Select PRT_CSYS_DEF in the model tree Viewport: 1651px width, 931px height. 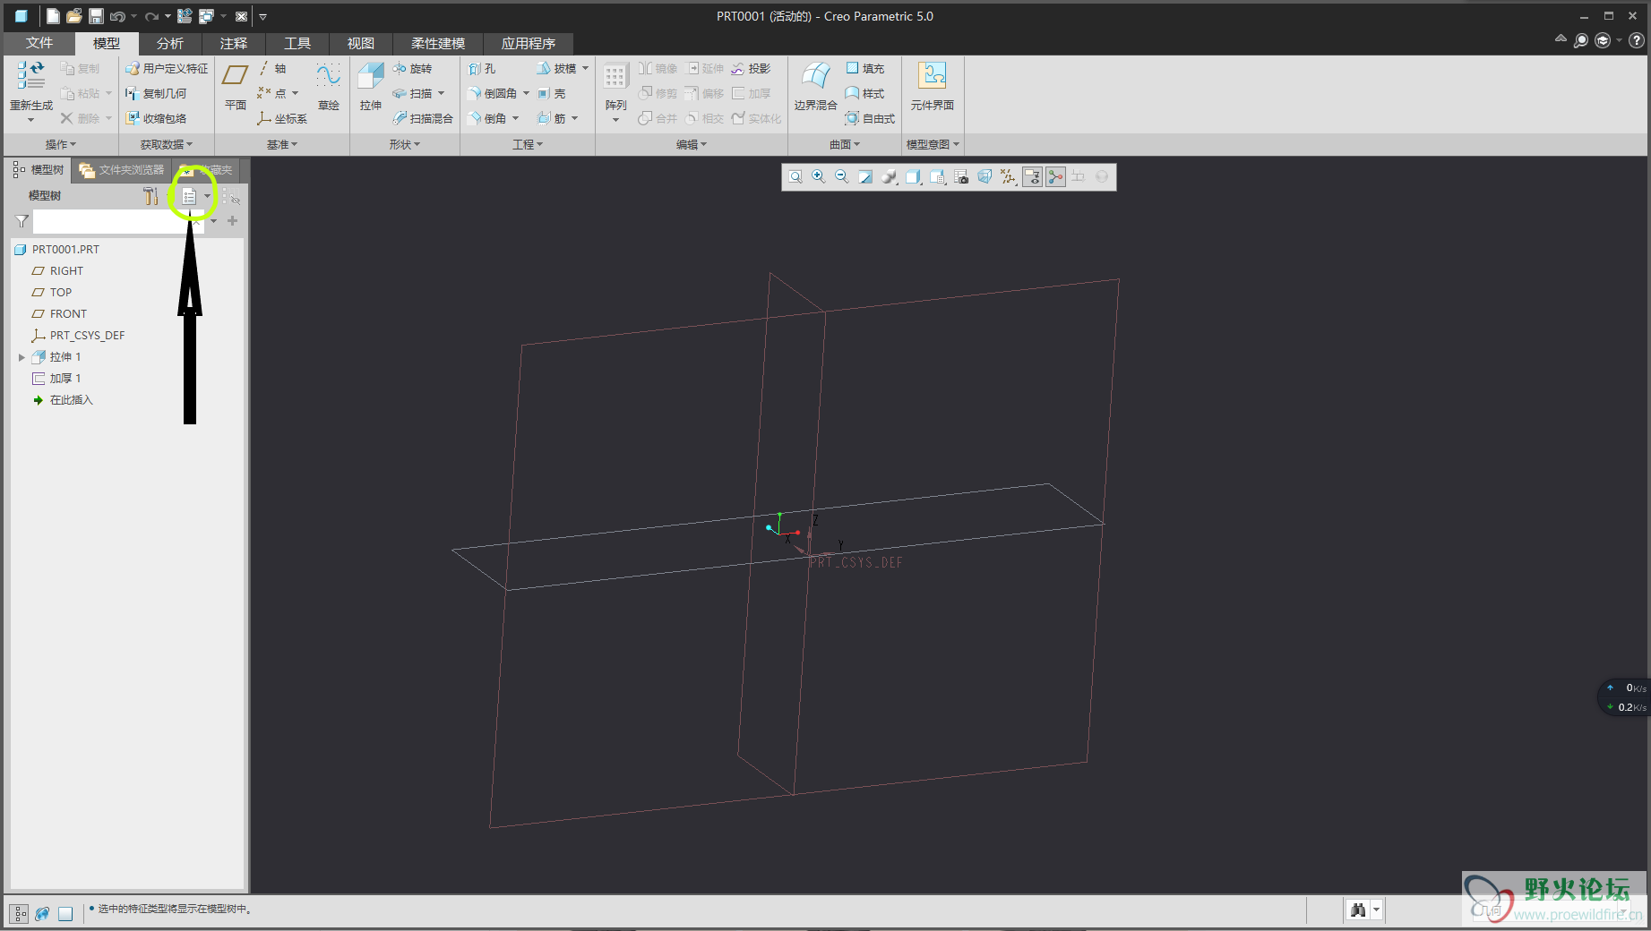(87, 336)
